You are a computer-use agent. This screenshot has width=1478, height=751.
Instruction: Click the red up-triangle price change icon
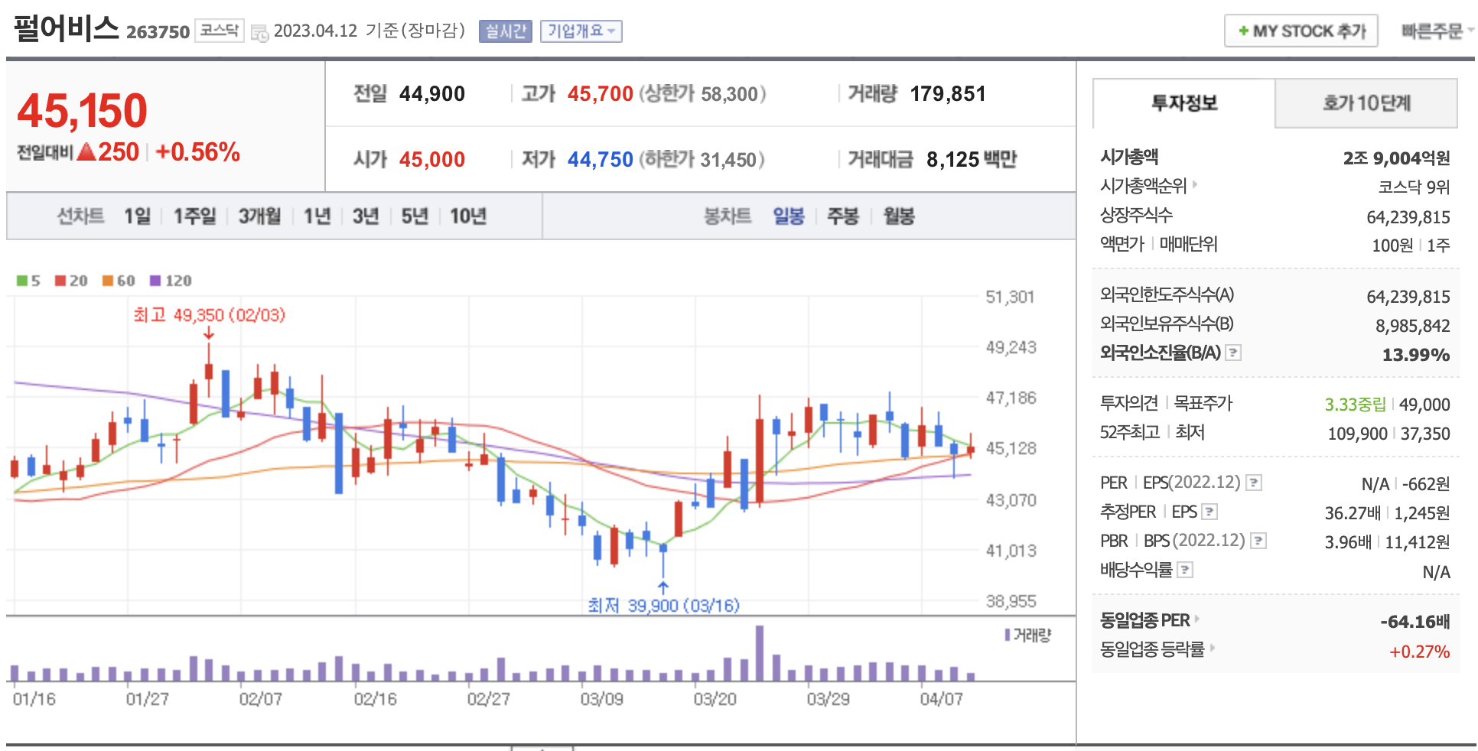click(86, 152)
